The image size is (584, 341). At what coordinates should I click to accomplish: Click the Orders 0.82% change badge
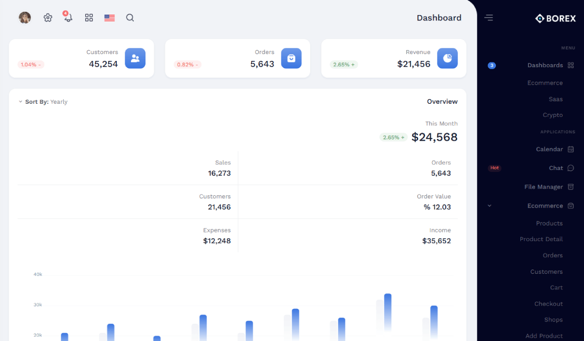coord(187,64)
